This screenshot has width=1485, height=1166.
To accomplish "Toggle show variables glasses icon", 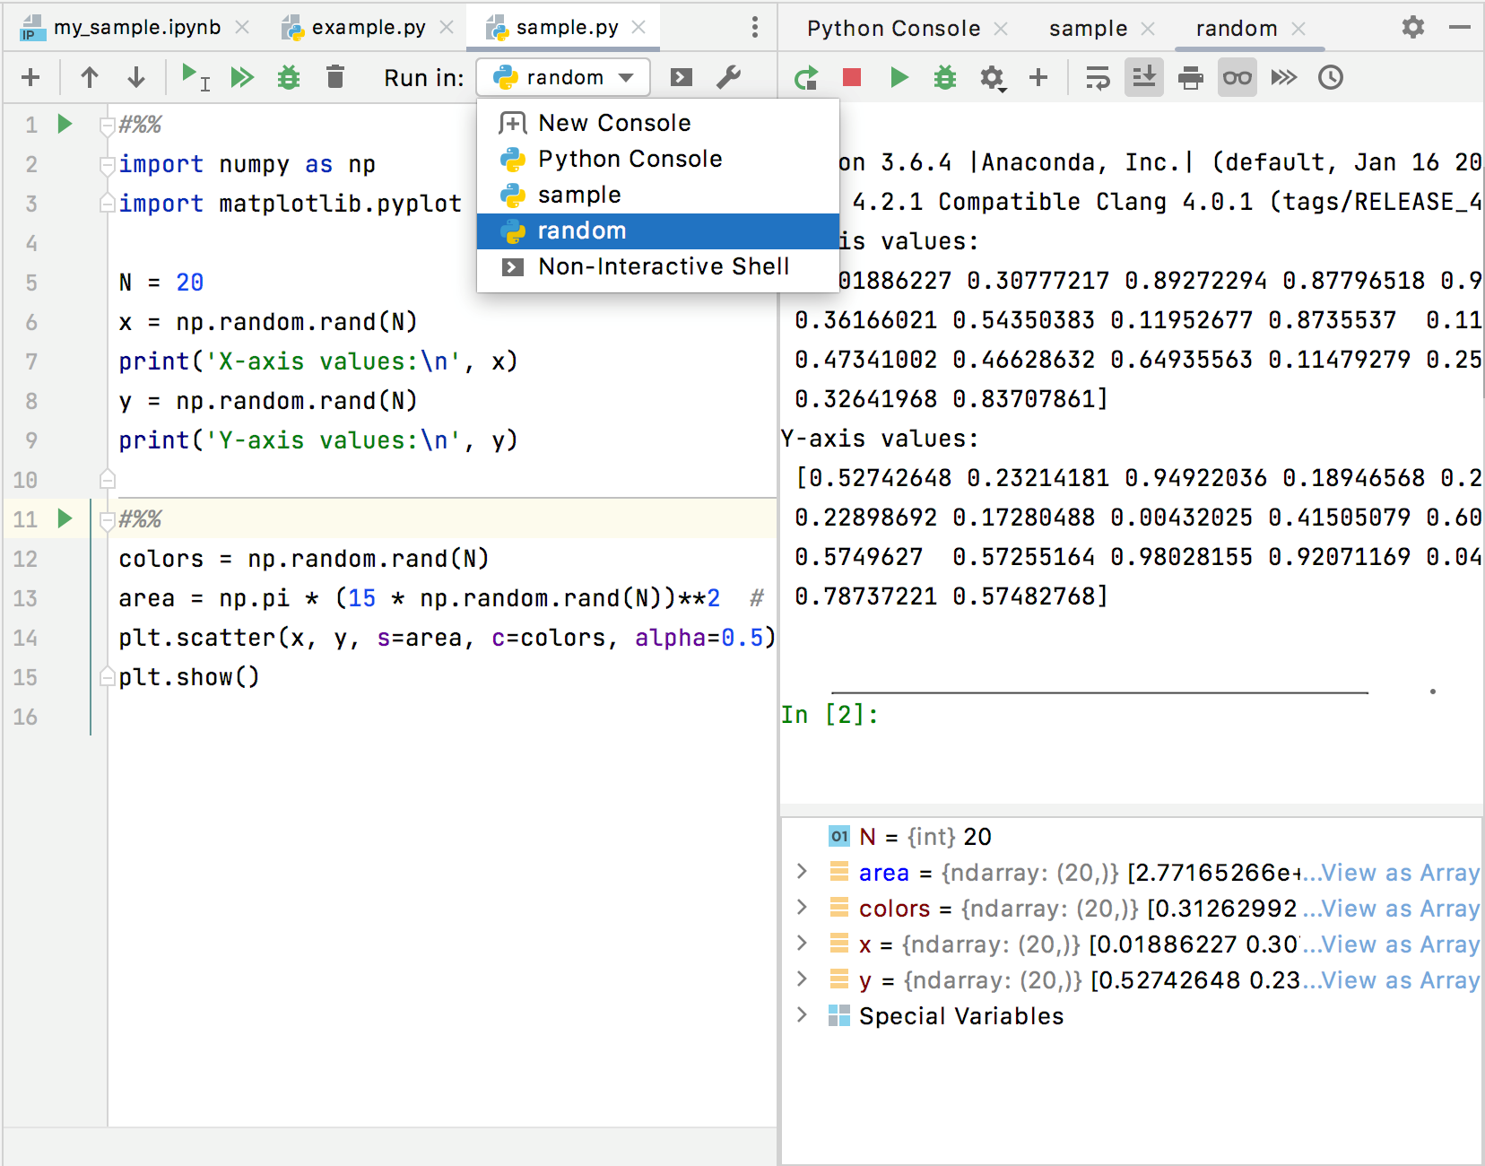I will (1237, 77).
